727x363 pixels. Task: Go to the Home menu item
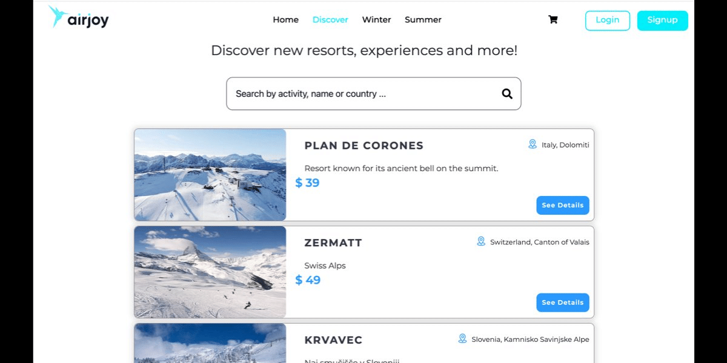pos(285,20)
